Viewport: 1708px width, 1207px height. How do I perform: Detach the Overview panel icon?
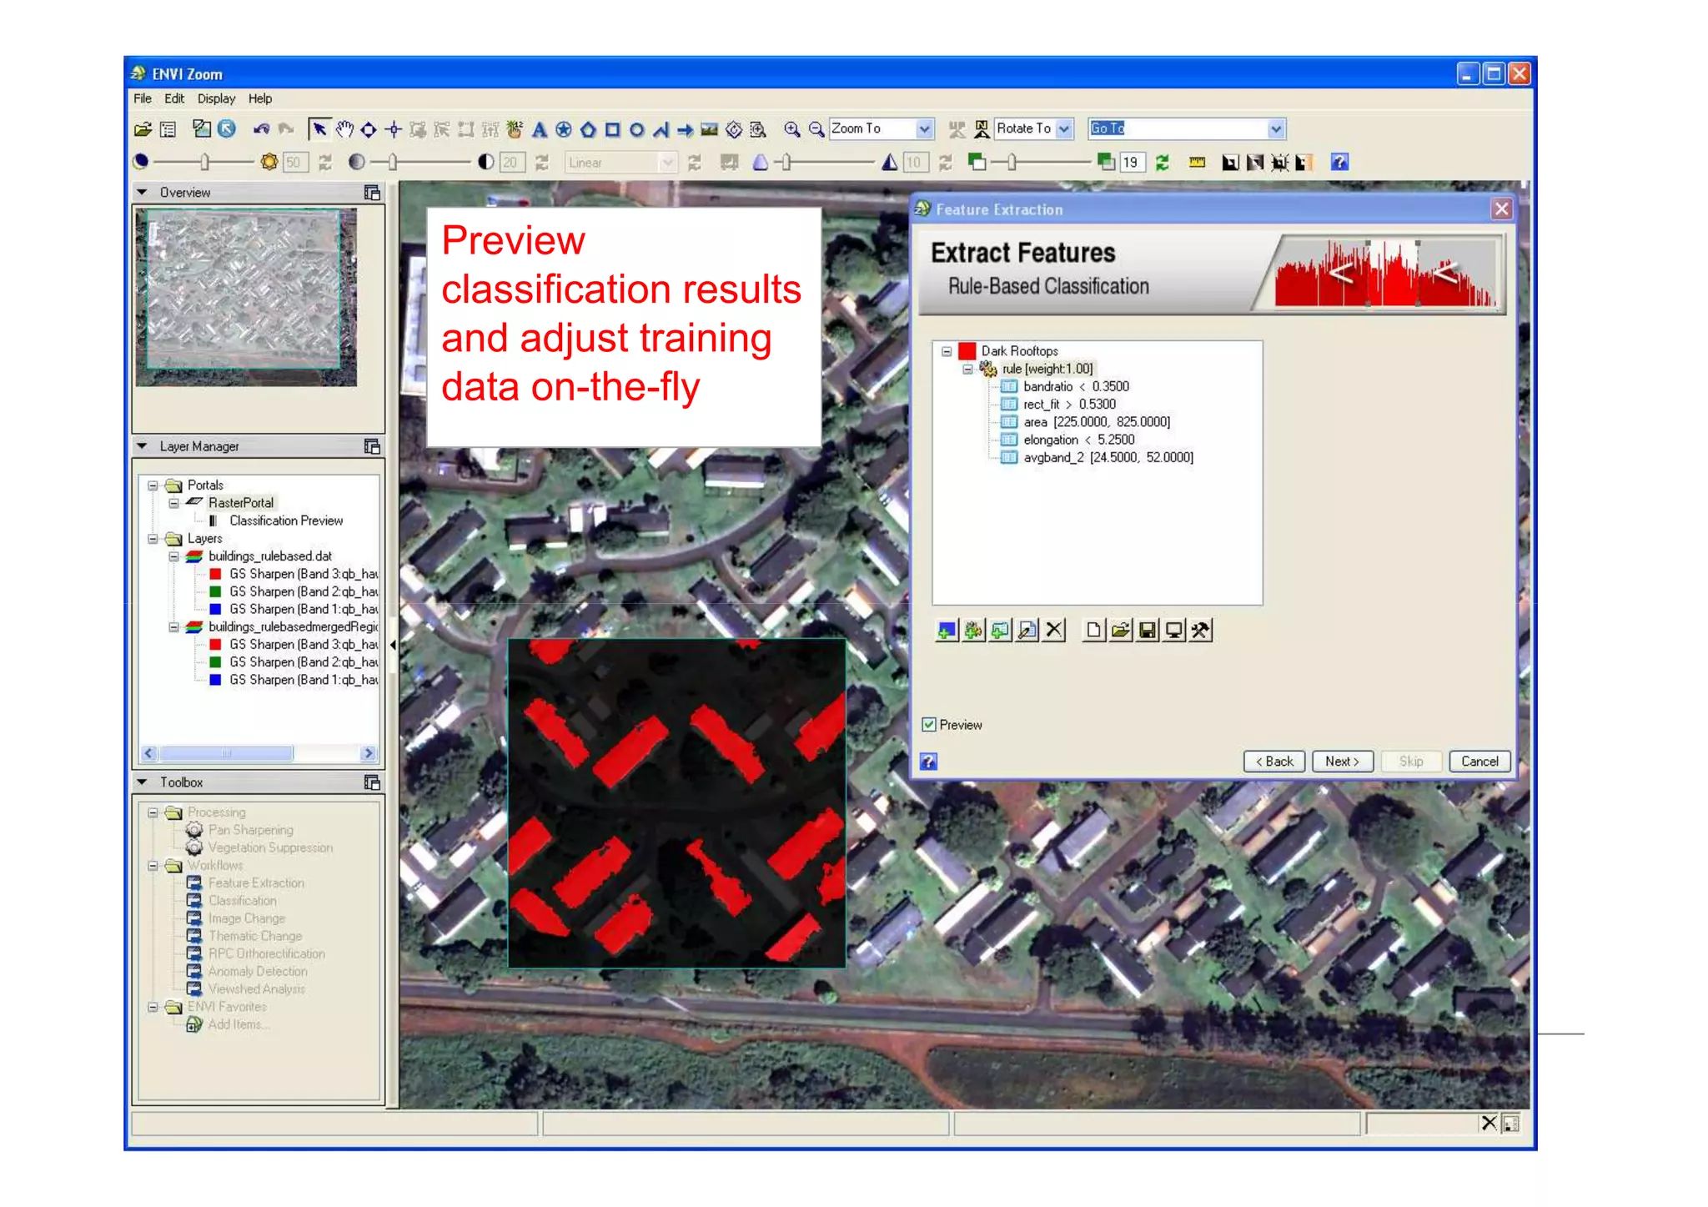(x=372, y=193)
